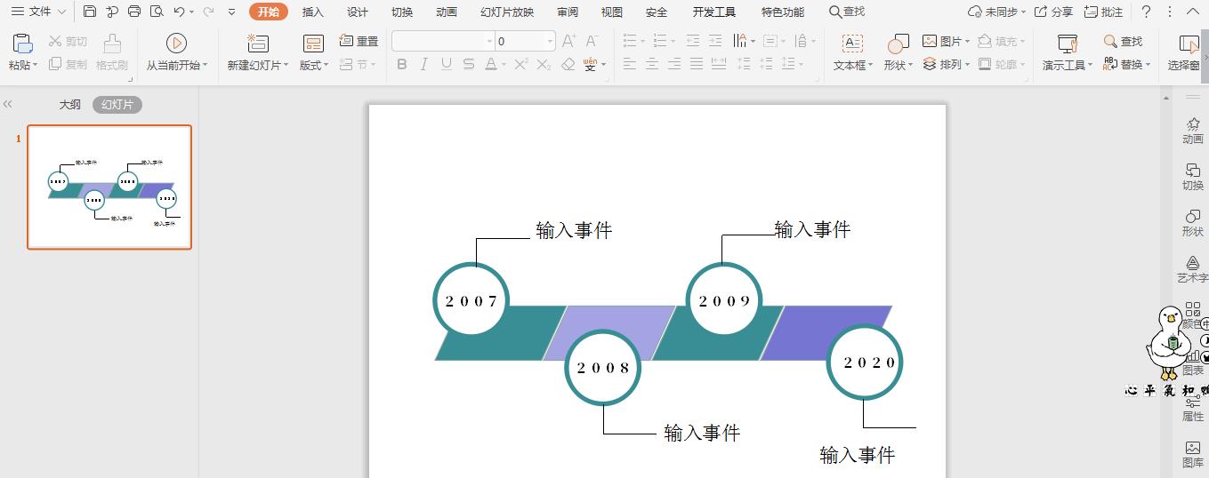Open the font size dropdown

click(550, 41)
